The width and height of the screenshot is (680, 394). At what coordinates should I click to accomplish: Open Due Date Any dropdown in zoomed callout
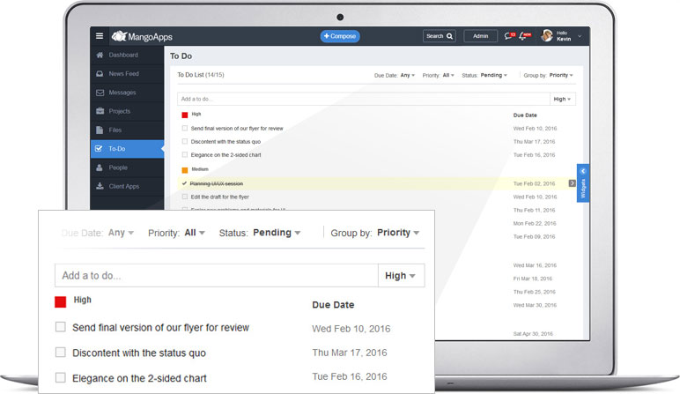pyautogui.click(x=121, y=233)
